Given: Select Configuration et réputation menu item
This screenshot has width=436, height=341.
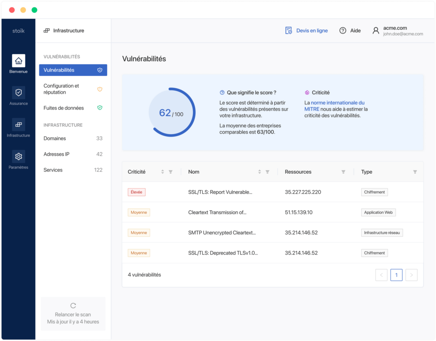Looking at the screenshot, I should (x=73, y=89).
